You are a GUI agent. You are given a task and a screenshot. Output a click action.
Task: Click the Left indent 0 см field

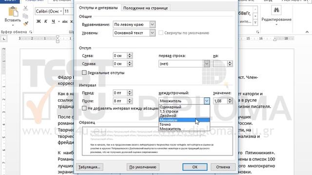tap(120, 55)
